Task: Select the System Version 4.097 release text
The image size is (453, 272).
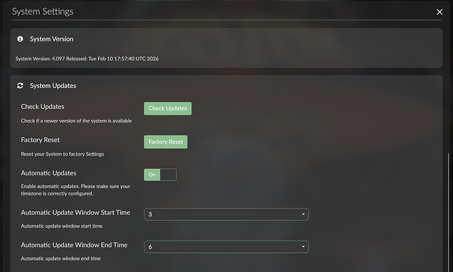Action: coord(87,59)
